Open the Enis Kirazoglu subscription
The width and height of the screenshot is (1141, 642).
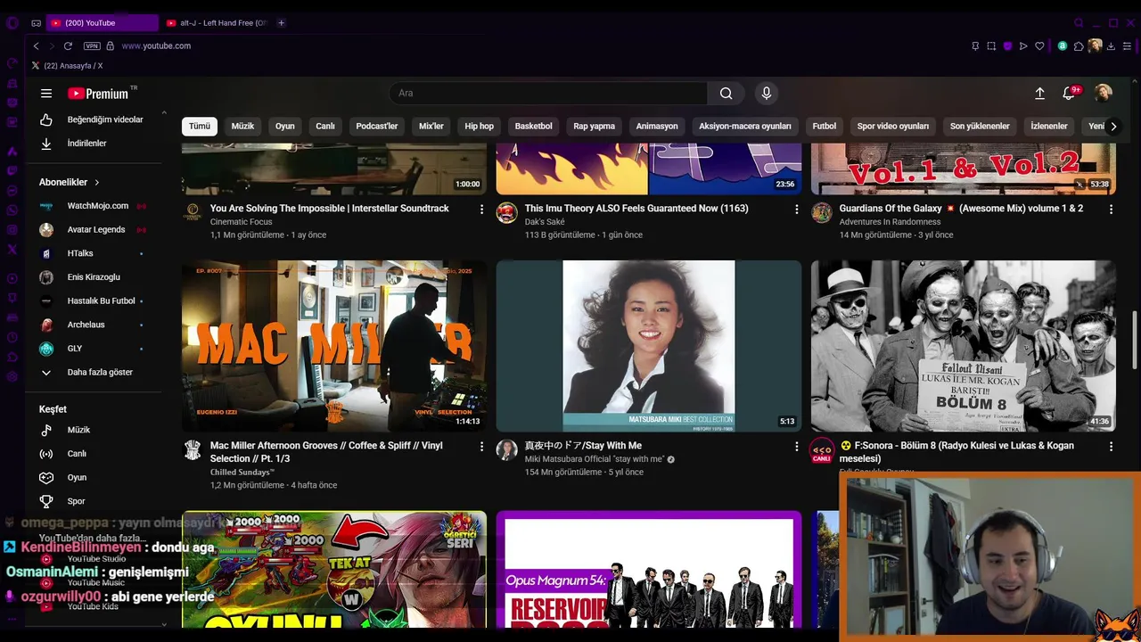coord(94,277)
